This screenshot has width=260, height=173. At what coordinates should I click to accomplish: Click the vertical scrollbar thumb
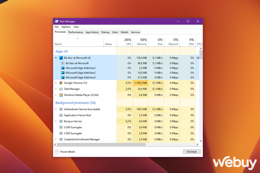point(201,55)
